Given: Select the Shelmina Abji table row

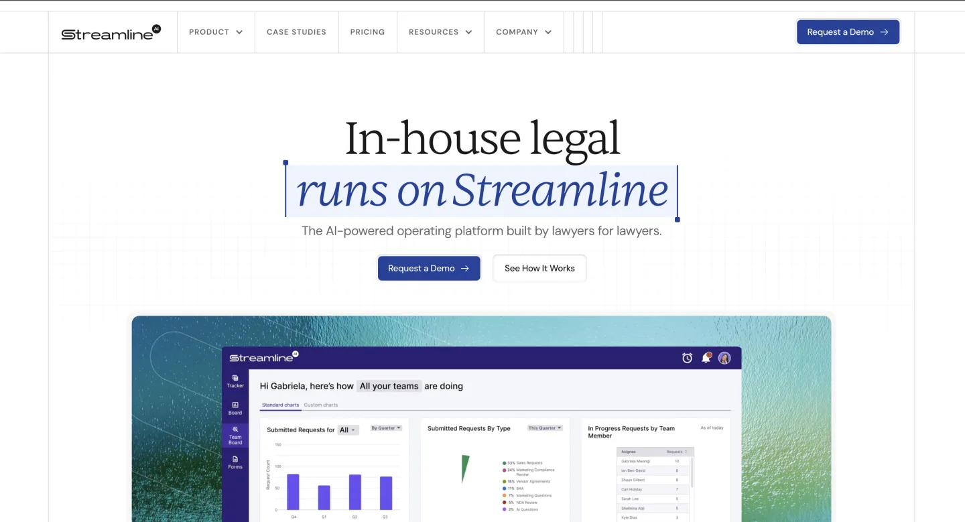Looking at the screenshot, I should click(x=652, y=509).
